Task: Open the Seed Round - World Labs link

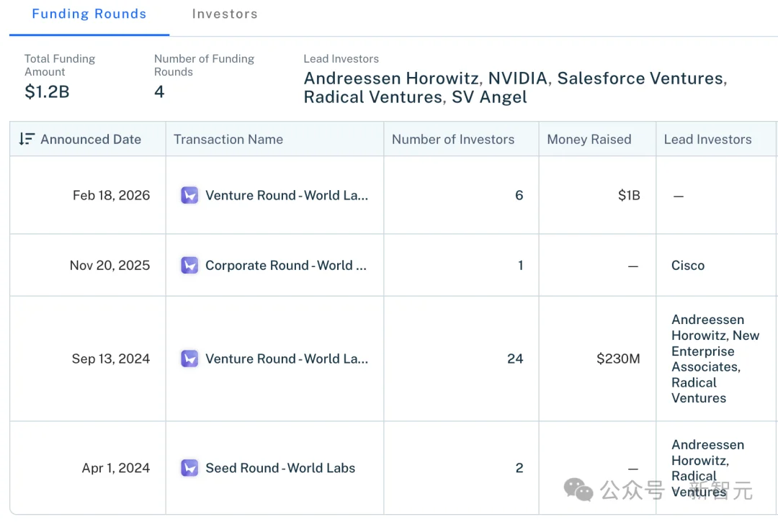Action: click(280, 468)
